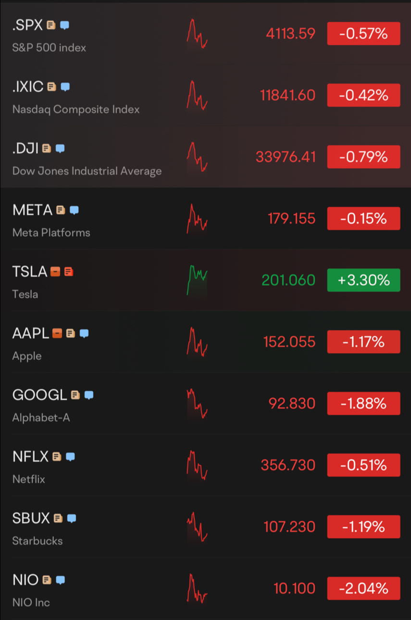Open the blue comment bubble beside GOOGL
Viewport: 411px width, 620px height.
(89, 395)
